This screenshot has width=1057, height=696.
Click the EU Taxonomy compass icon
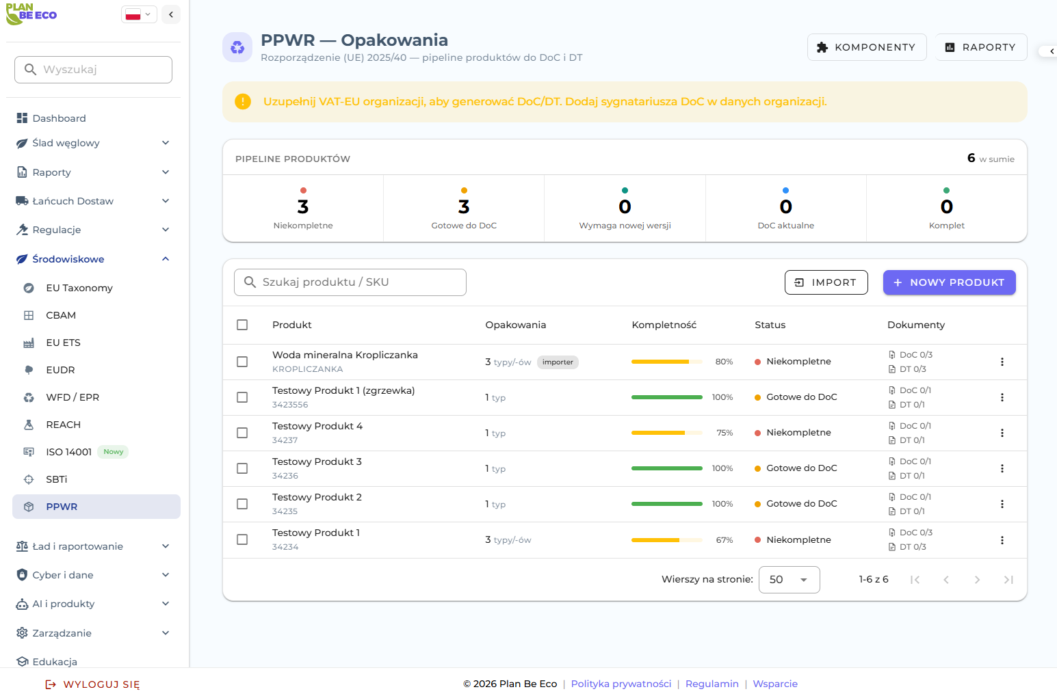[29, 288]
